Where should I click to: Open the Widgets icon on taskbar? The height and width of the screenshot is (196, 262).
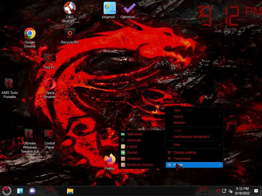tap(20, 191)
